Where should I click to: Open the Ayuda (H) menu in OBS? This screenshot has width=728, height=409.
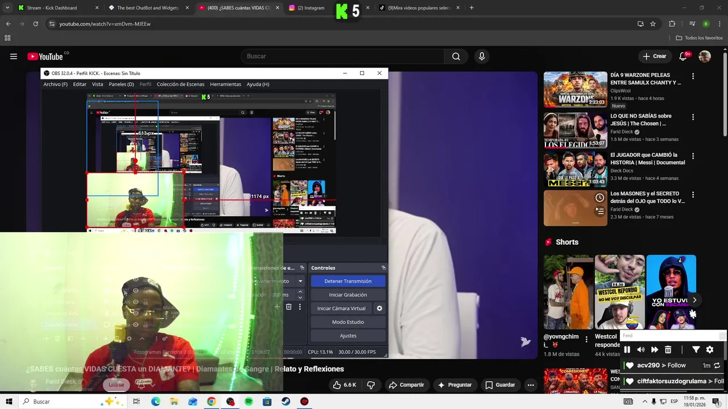coord(258,84)
